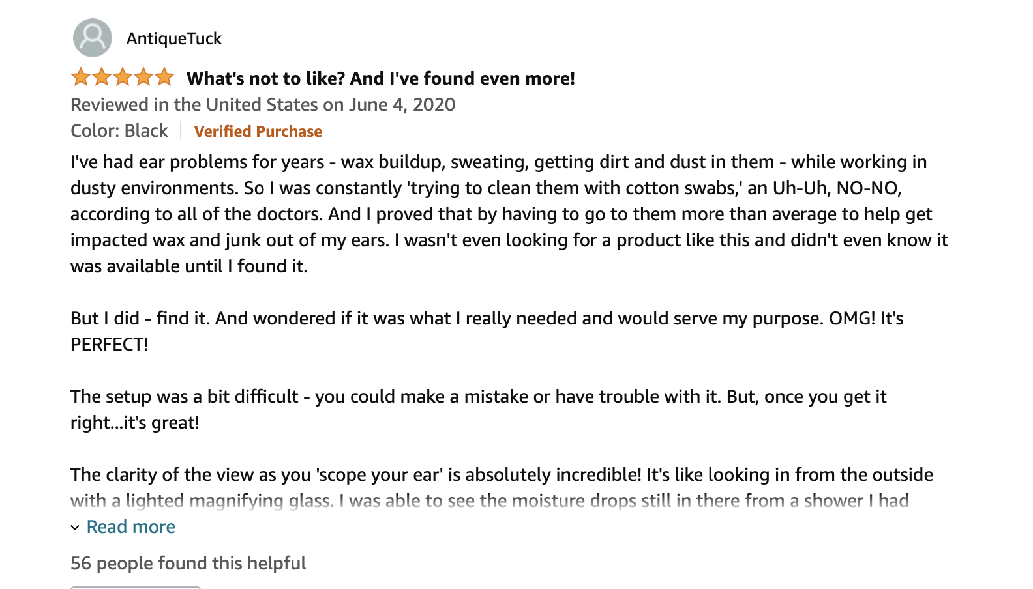Open the AntiqueTuck username link
Screen dimensions: 1033x589
(x=174, y=38)
